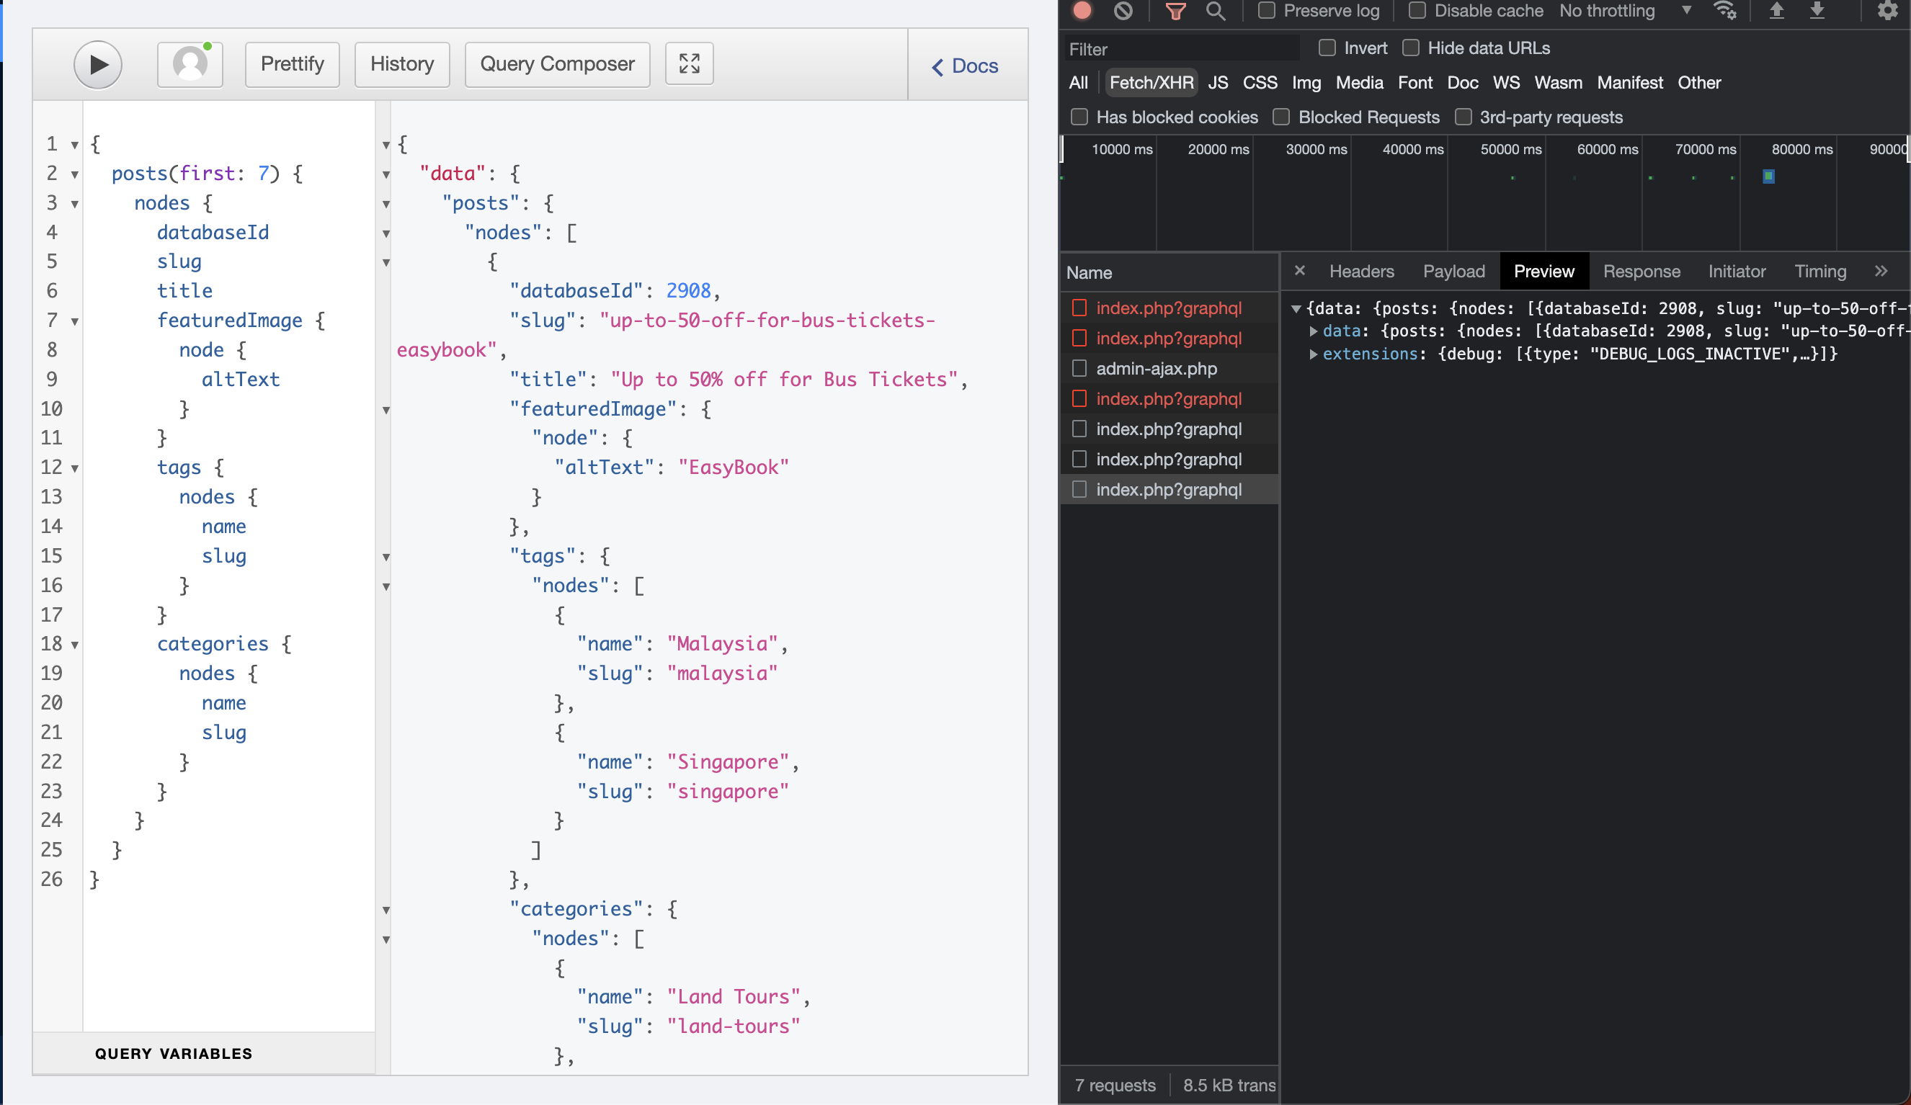Image resolution: width=1911 pixels, height=1105 pixels.
Task: Close the request details panel
Action: click(x=1300, y=271)
